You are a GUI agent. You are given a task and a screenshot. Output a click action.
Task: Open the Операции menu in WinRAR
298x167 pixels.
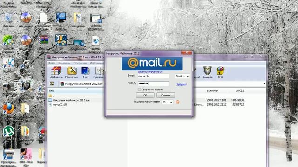coord(80,63)
